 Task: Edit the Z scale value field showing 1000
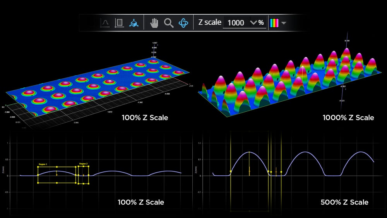pos(236,23)
